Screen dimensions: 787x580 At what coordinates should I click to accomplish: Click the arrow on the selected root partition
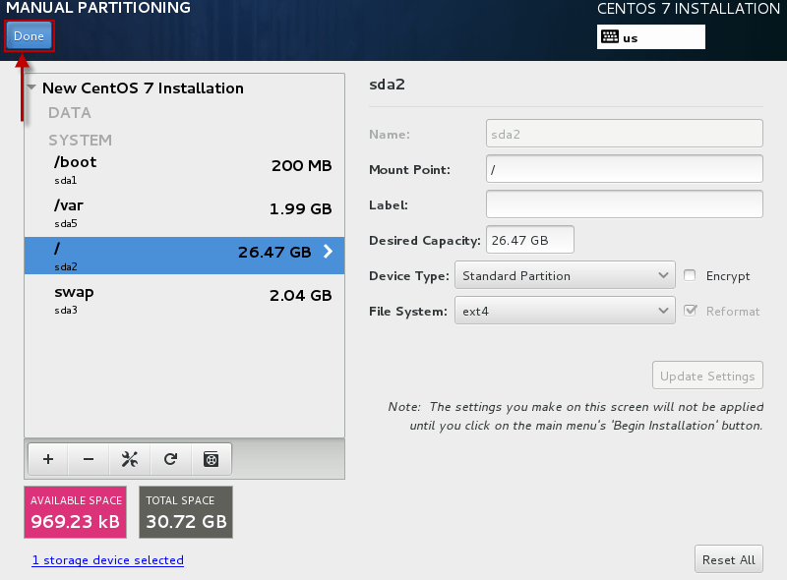pyautogui.click(x=328, y=252)
